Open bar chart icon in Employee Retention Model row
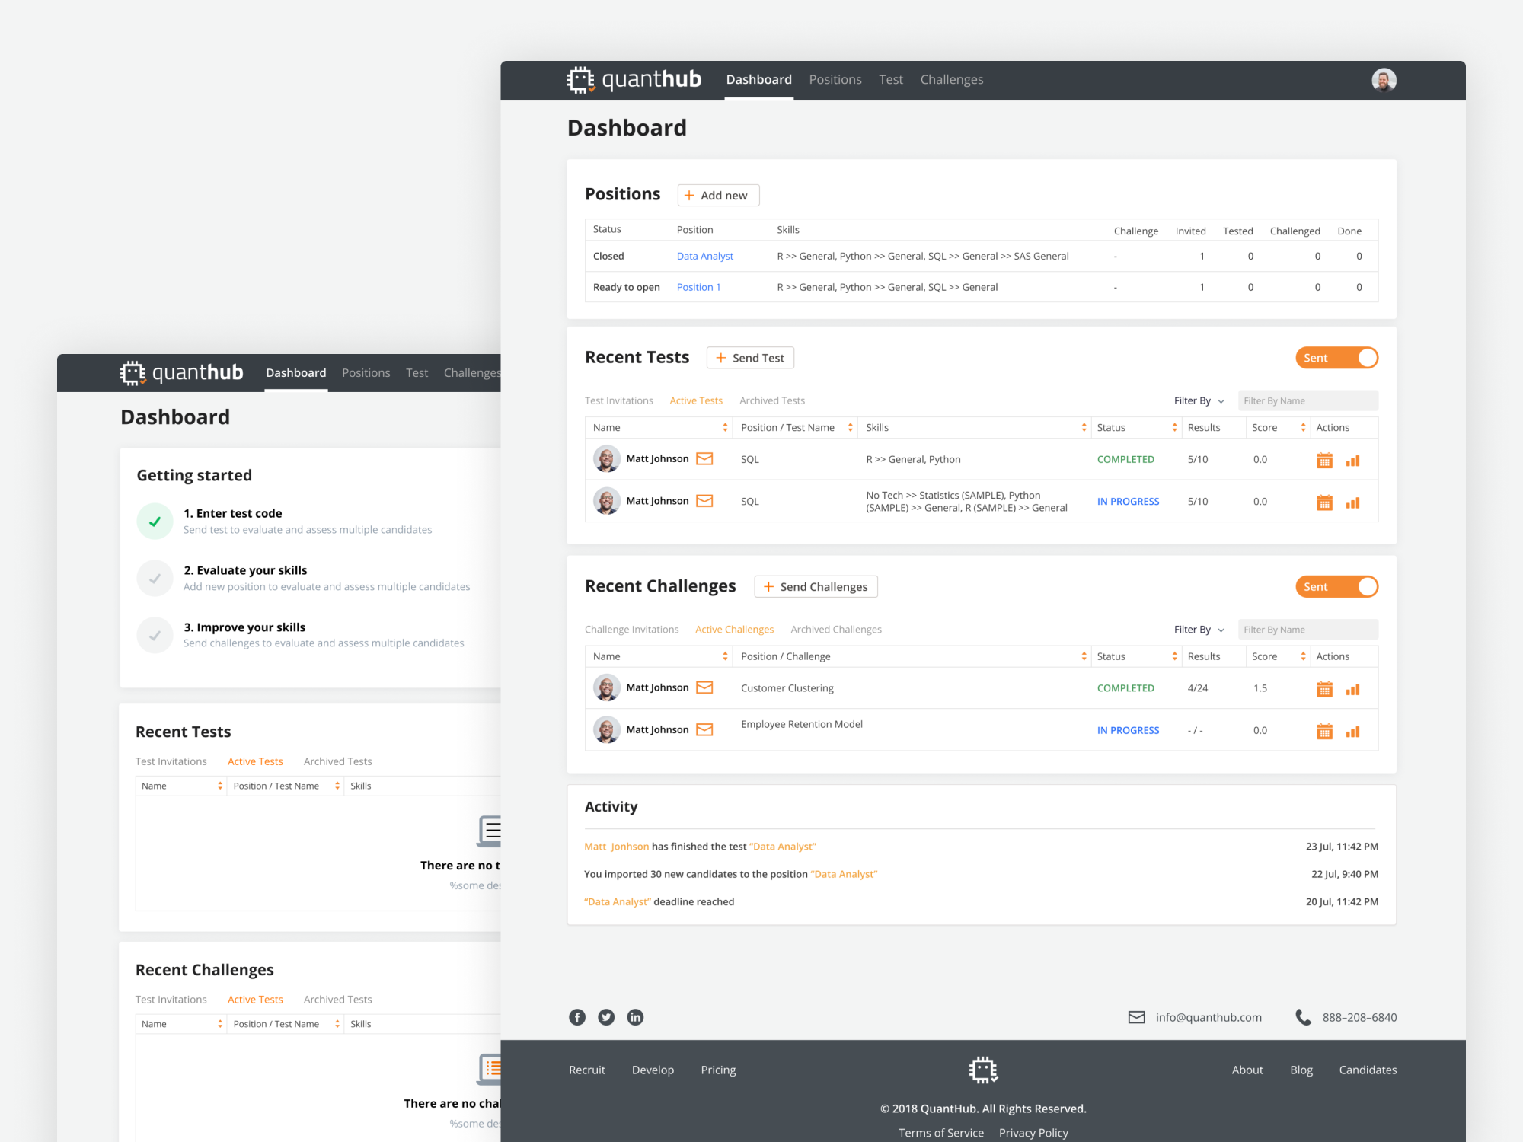Image resolution: width=1523 pixels, height=1142 pixels. (1352, 732)
